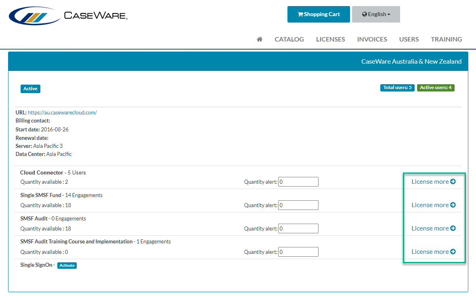Select the Renewal date label
The height and width of the screenshot is (299, 476).
tap(32, 138)
